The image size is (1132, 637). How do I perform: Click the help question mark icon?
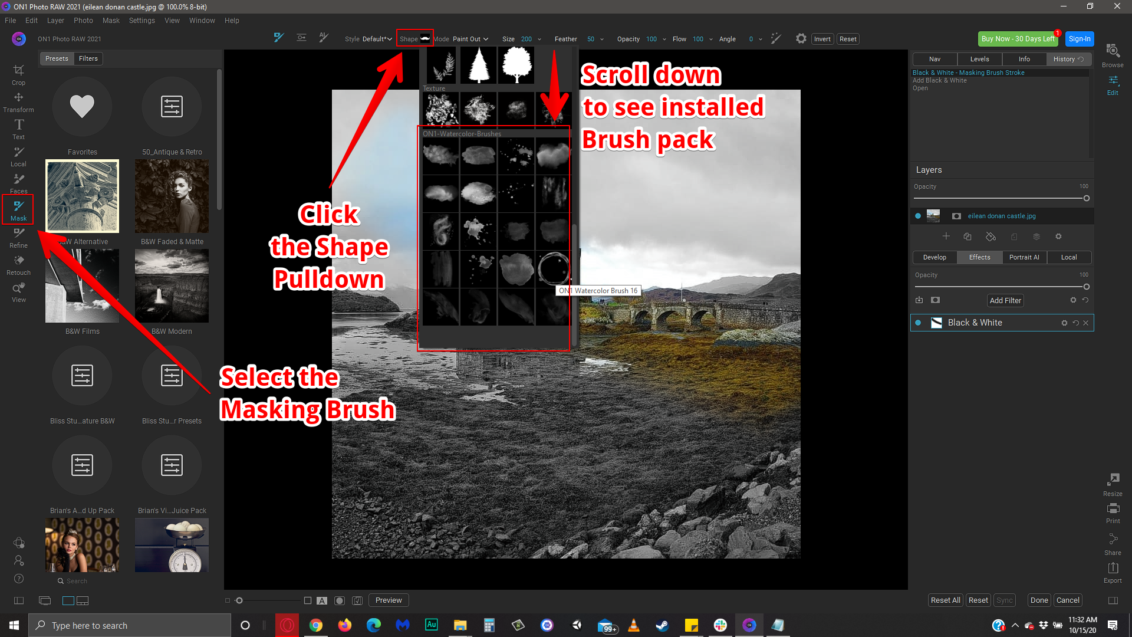point(19,579)
